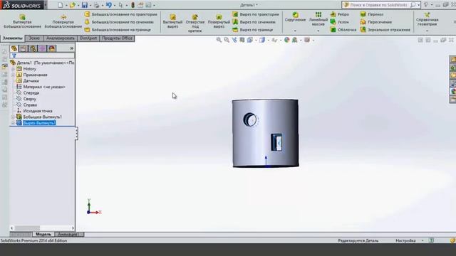Select Вырез по границе
Image resolution: width=456 pixels, height=256 pixels.
(252, 30)
